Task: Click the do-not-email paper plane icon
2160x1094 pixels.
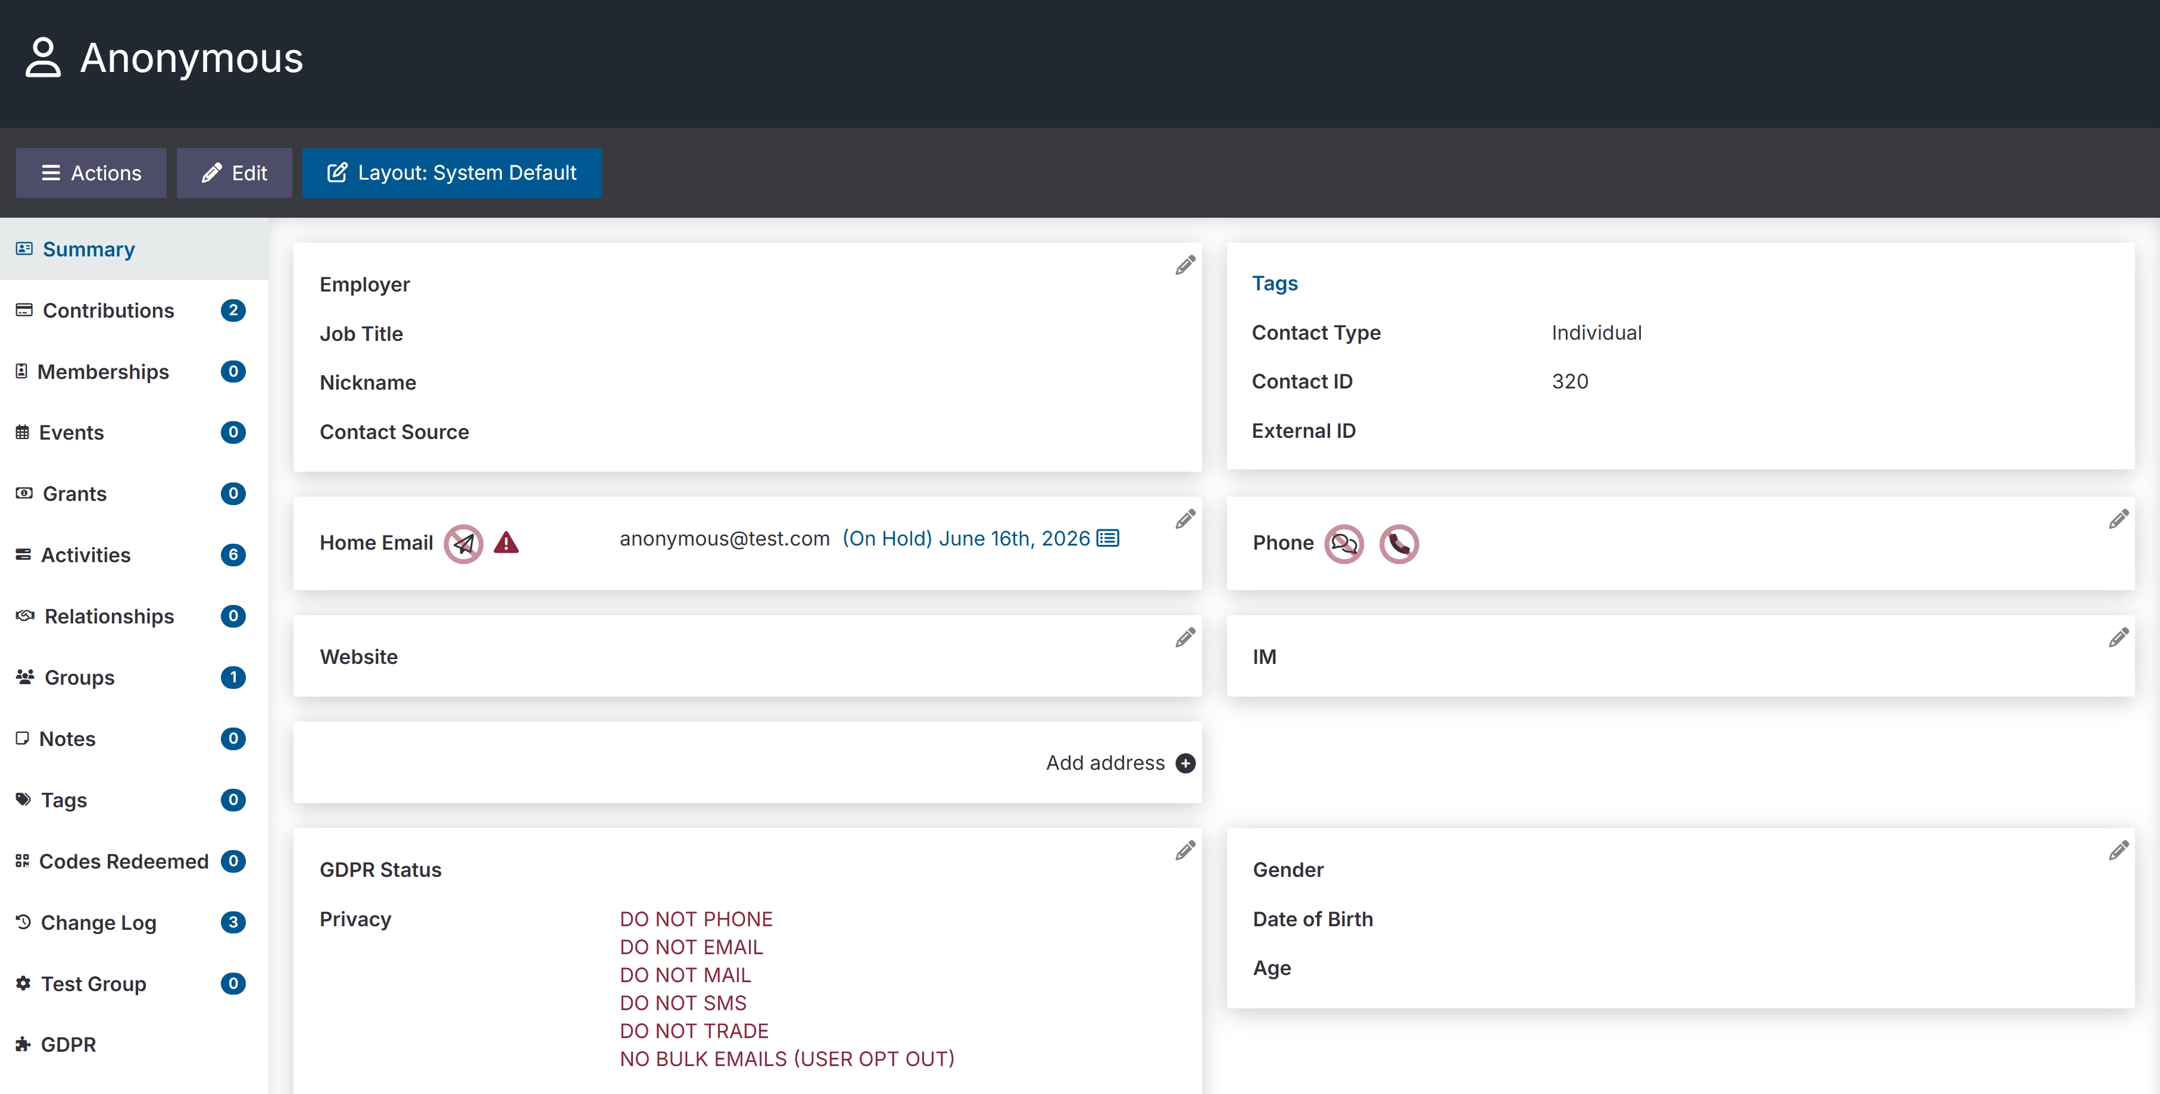Action: 464,544
